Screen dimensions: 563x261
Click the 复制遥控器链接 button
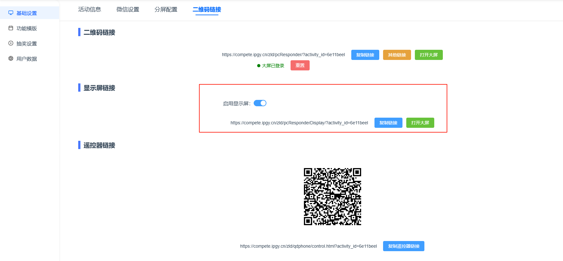pos(404,246)
